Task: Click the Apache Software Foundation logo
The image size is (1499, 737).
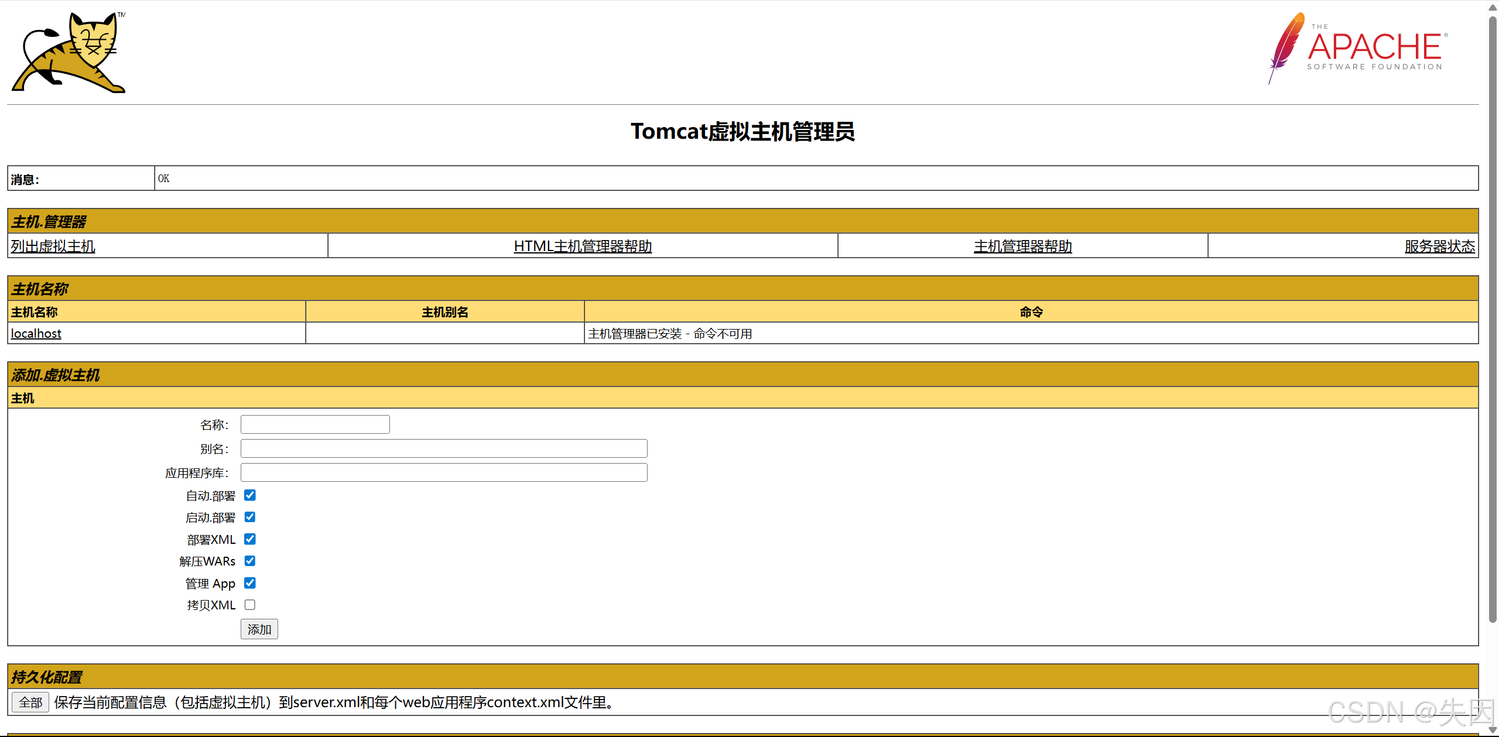Action: (x=1357, y=49)
